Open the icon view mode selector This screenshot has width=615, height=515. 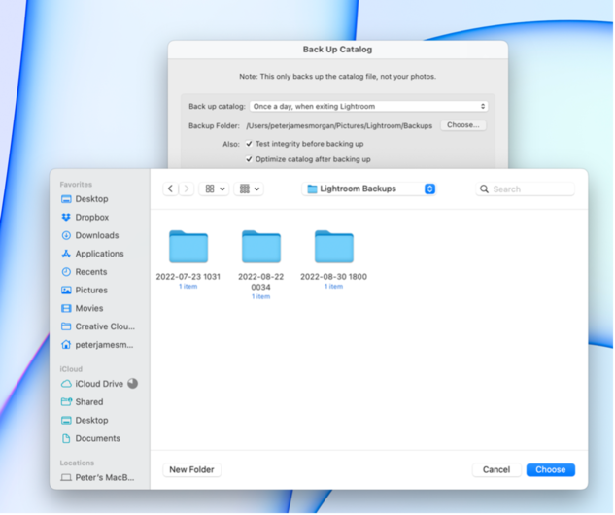(215, 189)
